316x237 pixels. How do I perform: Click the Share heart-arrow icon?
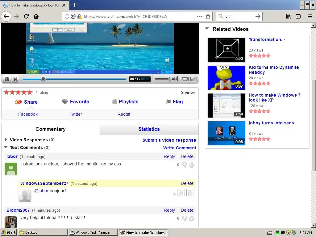pyautogui.click(x=18, y=102)
